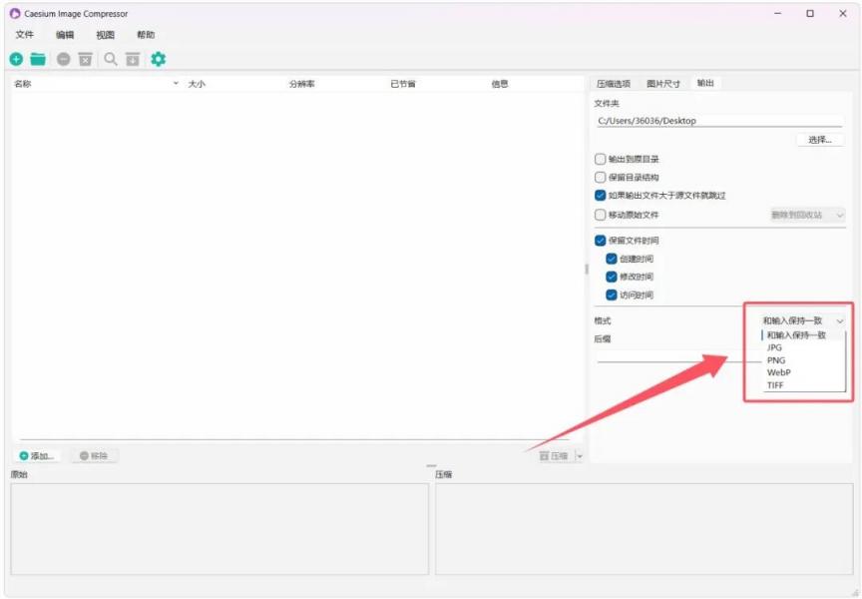This screenshot has width=862, height=599.
Task: Select PNG from the format dropdown list
Action: point(776,360)
